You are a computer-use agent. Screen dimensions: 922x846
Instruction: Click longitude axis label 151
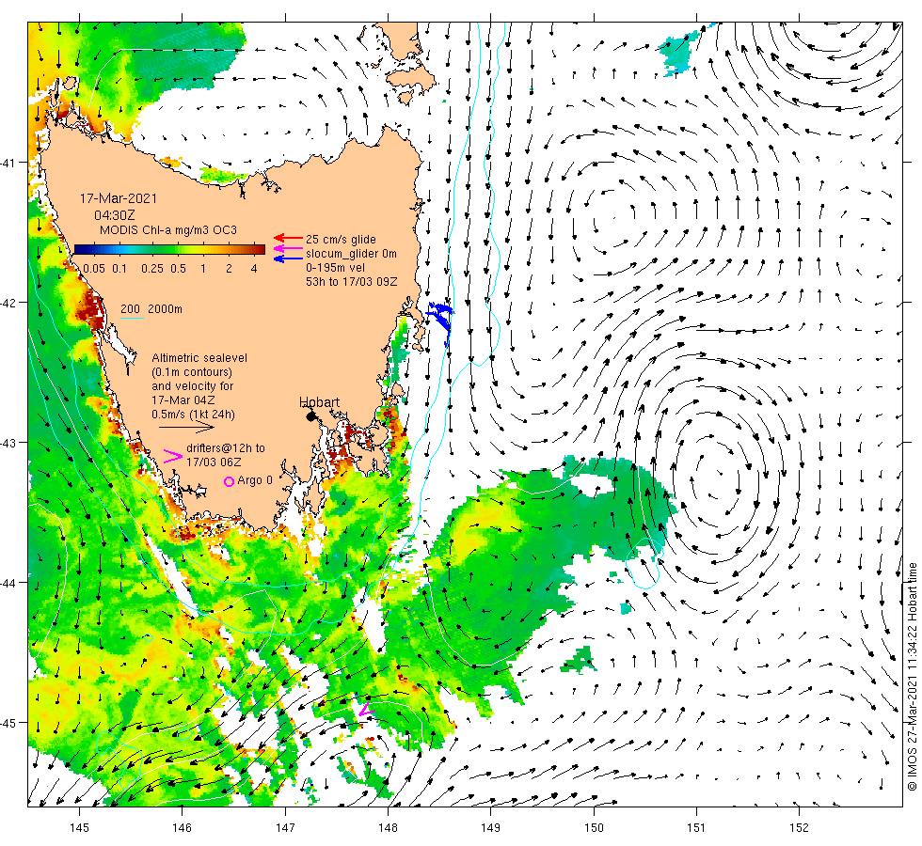point(697,828)
